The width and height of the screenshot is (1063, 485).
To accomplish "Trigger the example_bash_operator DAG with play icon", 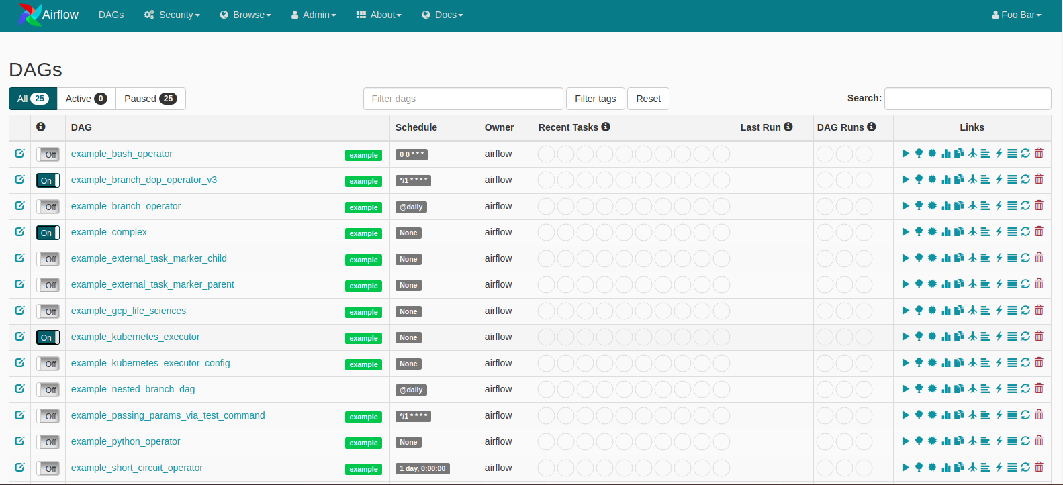I will pyautogui.click(x=905, y=154).
